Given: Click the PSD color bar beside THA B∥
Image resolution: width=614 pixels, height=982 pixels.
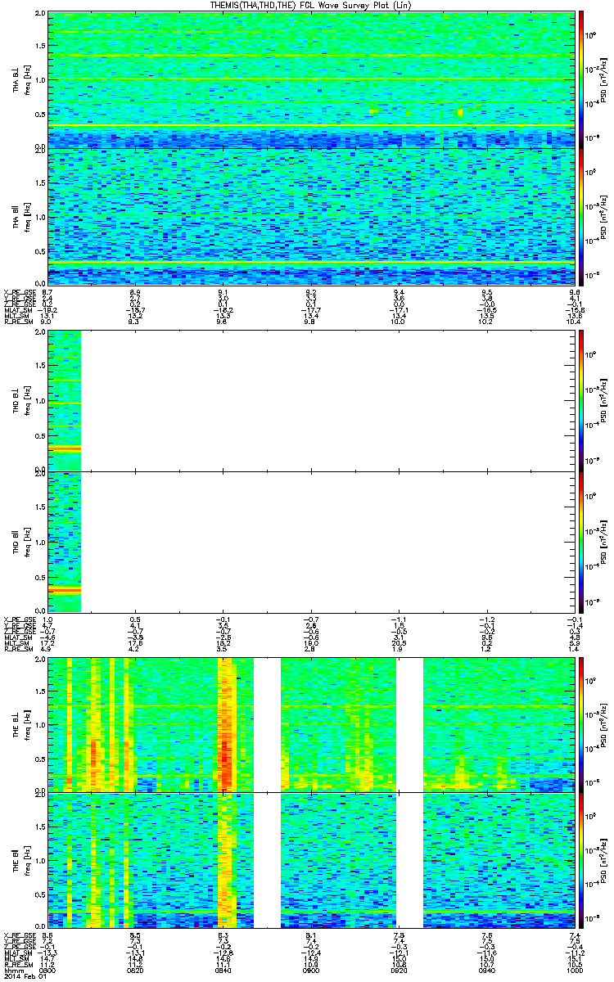Looking at the screenshot, I should click(x=581, y=216).
